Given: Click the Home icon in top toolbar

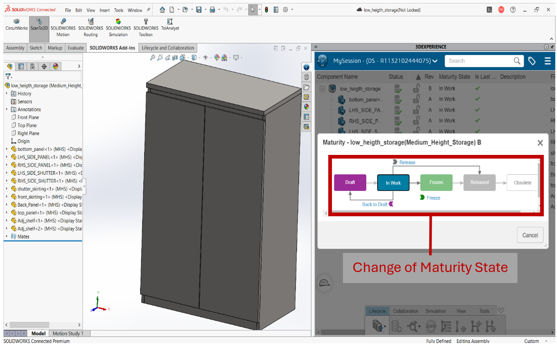Looking at the screenshot, I should (x=162, y=10).
